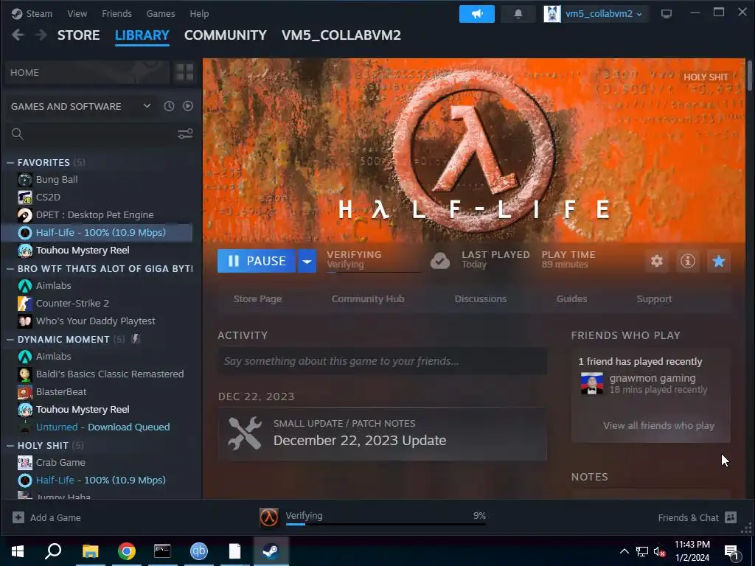Check cloud save status icon

click(439, 261)
